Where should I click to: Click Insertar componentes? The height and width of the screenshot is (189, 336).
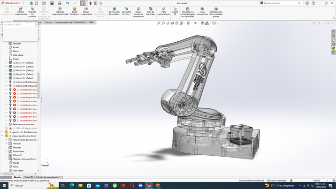pos(21,11)
